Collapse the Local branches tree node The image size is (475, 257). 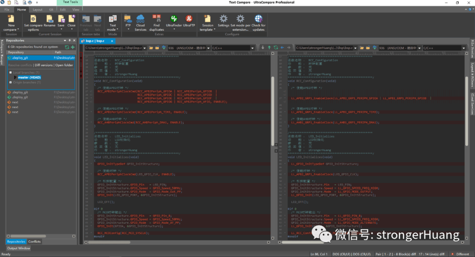click(x=11, y=72)
